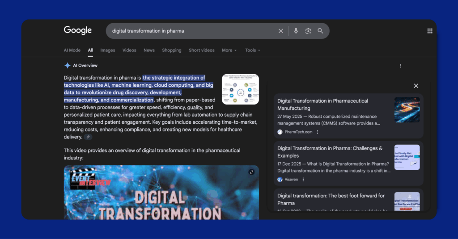The height and width of the screenshot is (239, 458).
Task: Close the sources side panel
Action: point(416,86)
